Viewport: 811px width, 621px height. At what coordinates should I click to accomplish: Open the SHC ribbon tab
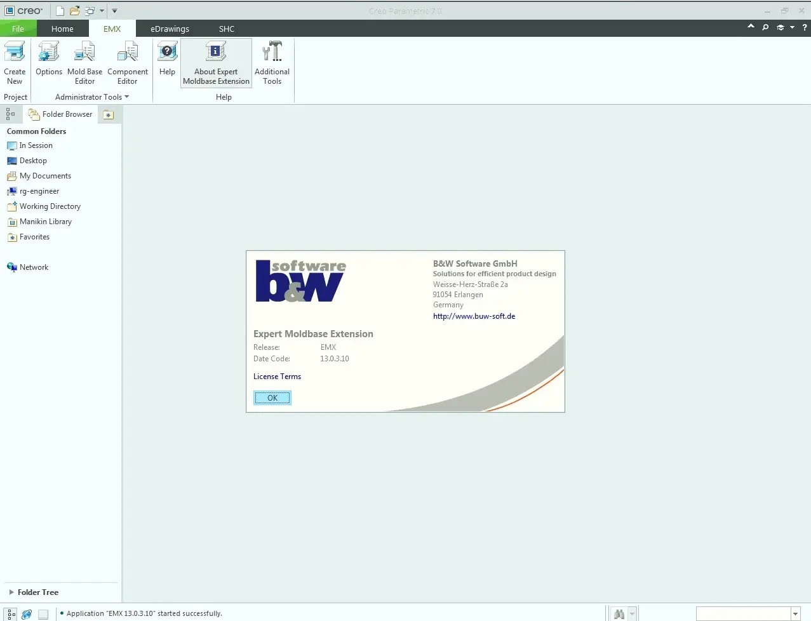pos(227,29)
